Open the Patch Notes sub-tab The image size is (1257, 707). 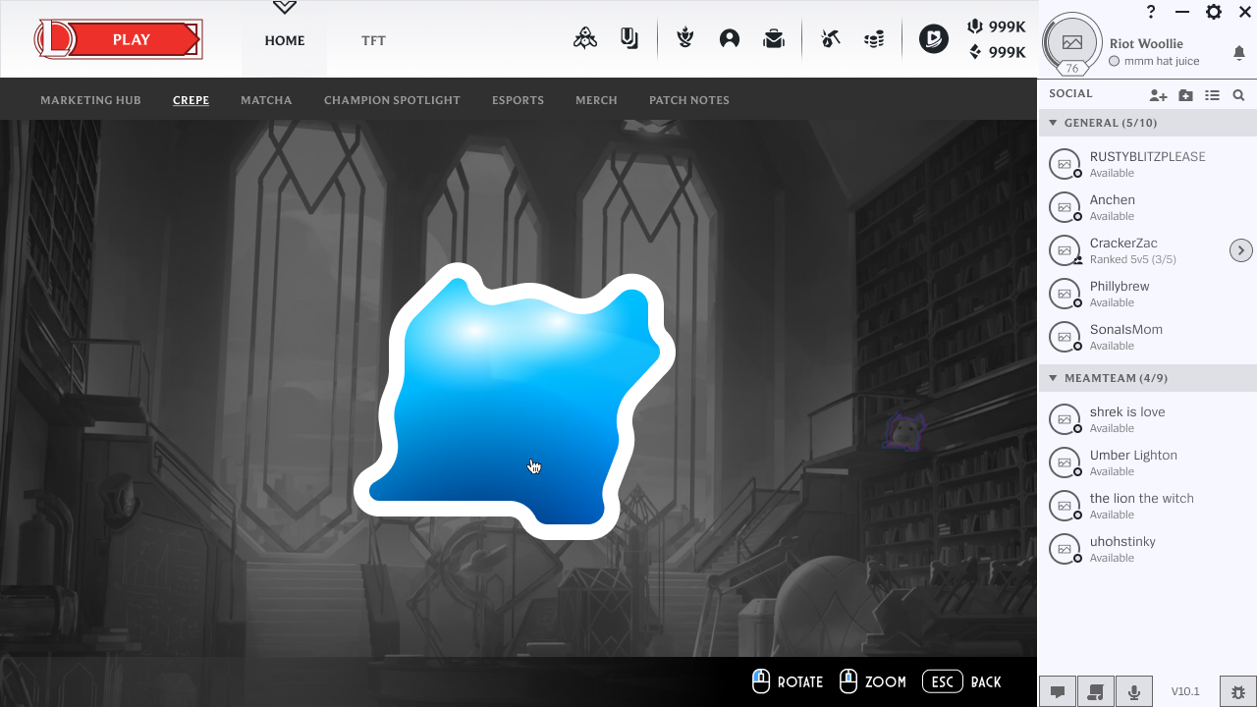688,100
